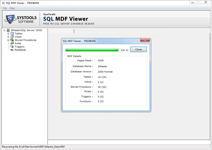This screenshot has height=150, width=212.
Task: Expand the Stored Procedures tree node
Action: tap(8, 40)
